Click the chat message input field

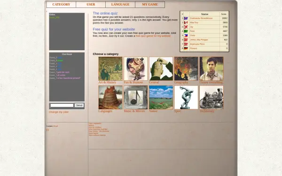(62, 106)
